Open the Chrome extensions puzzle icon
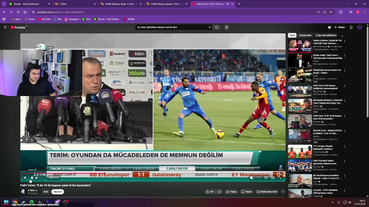This screenshot has height=207, width=369. (x=341, y=12)
